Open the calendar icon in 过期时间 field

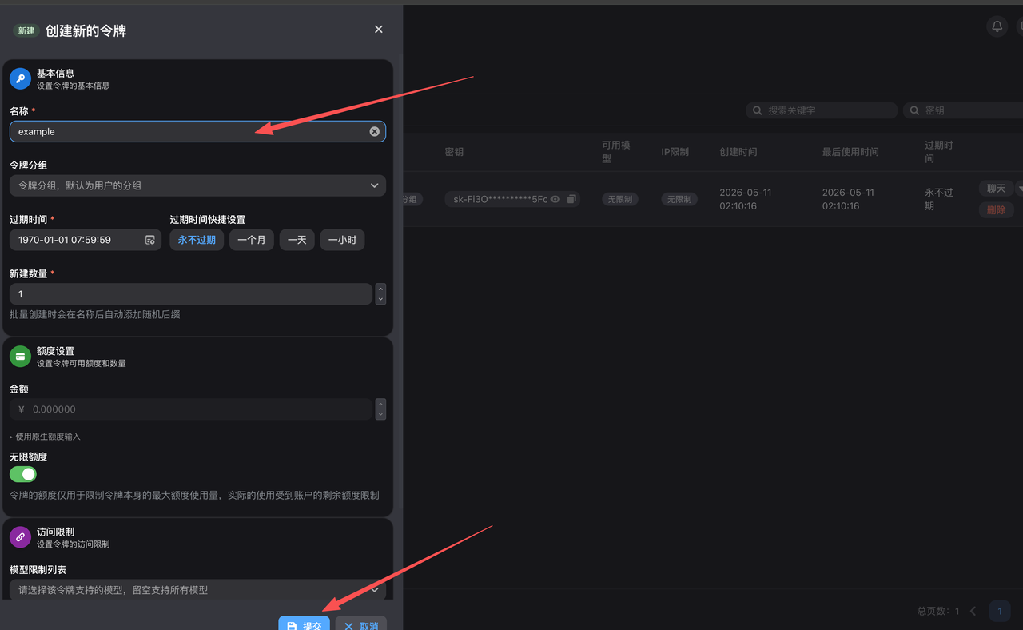tap(149, 240)
